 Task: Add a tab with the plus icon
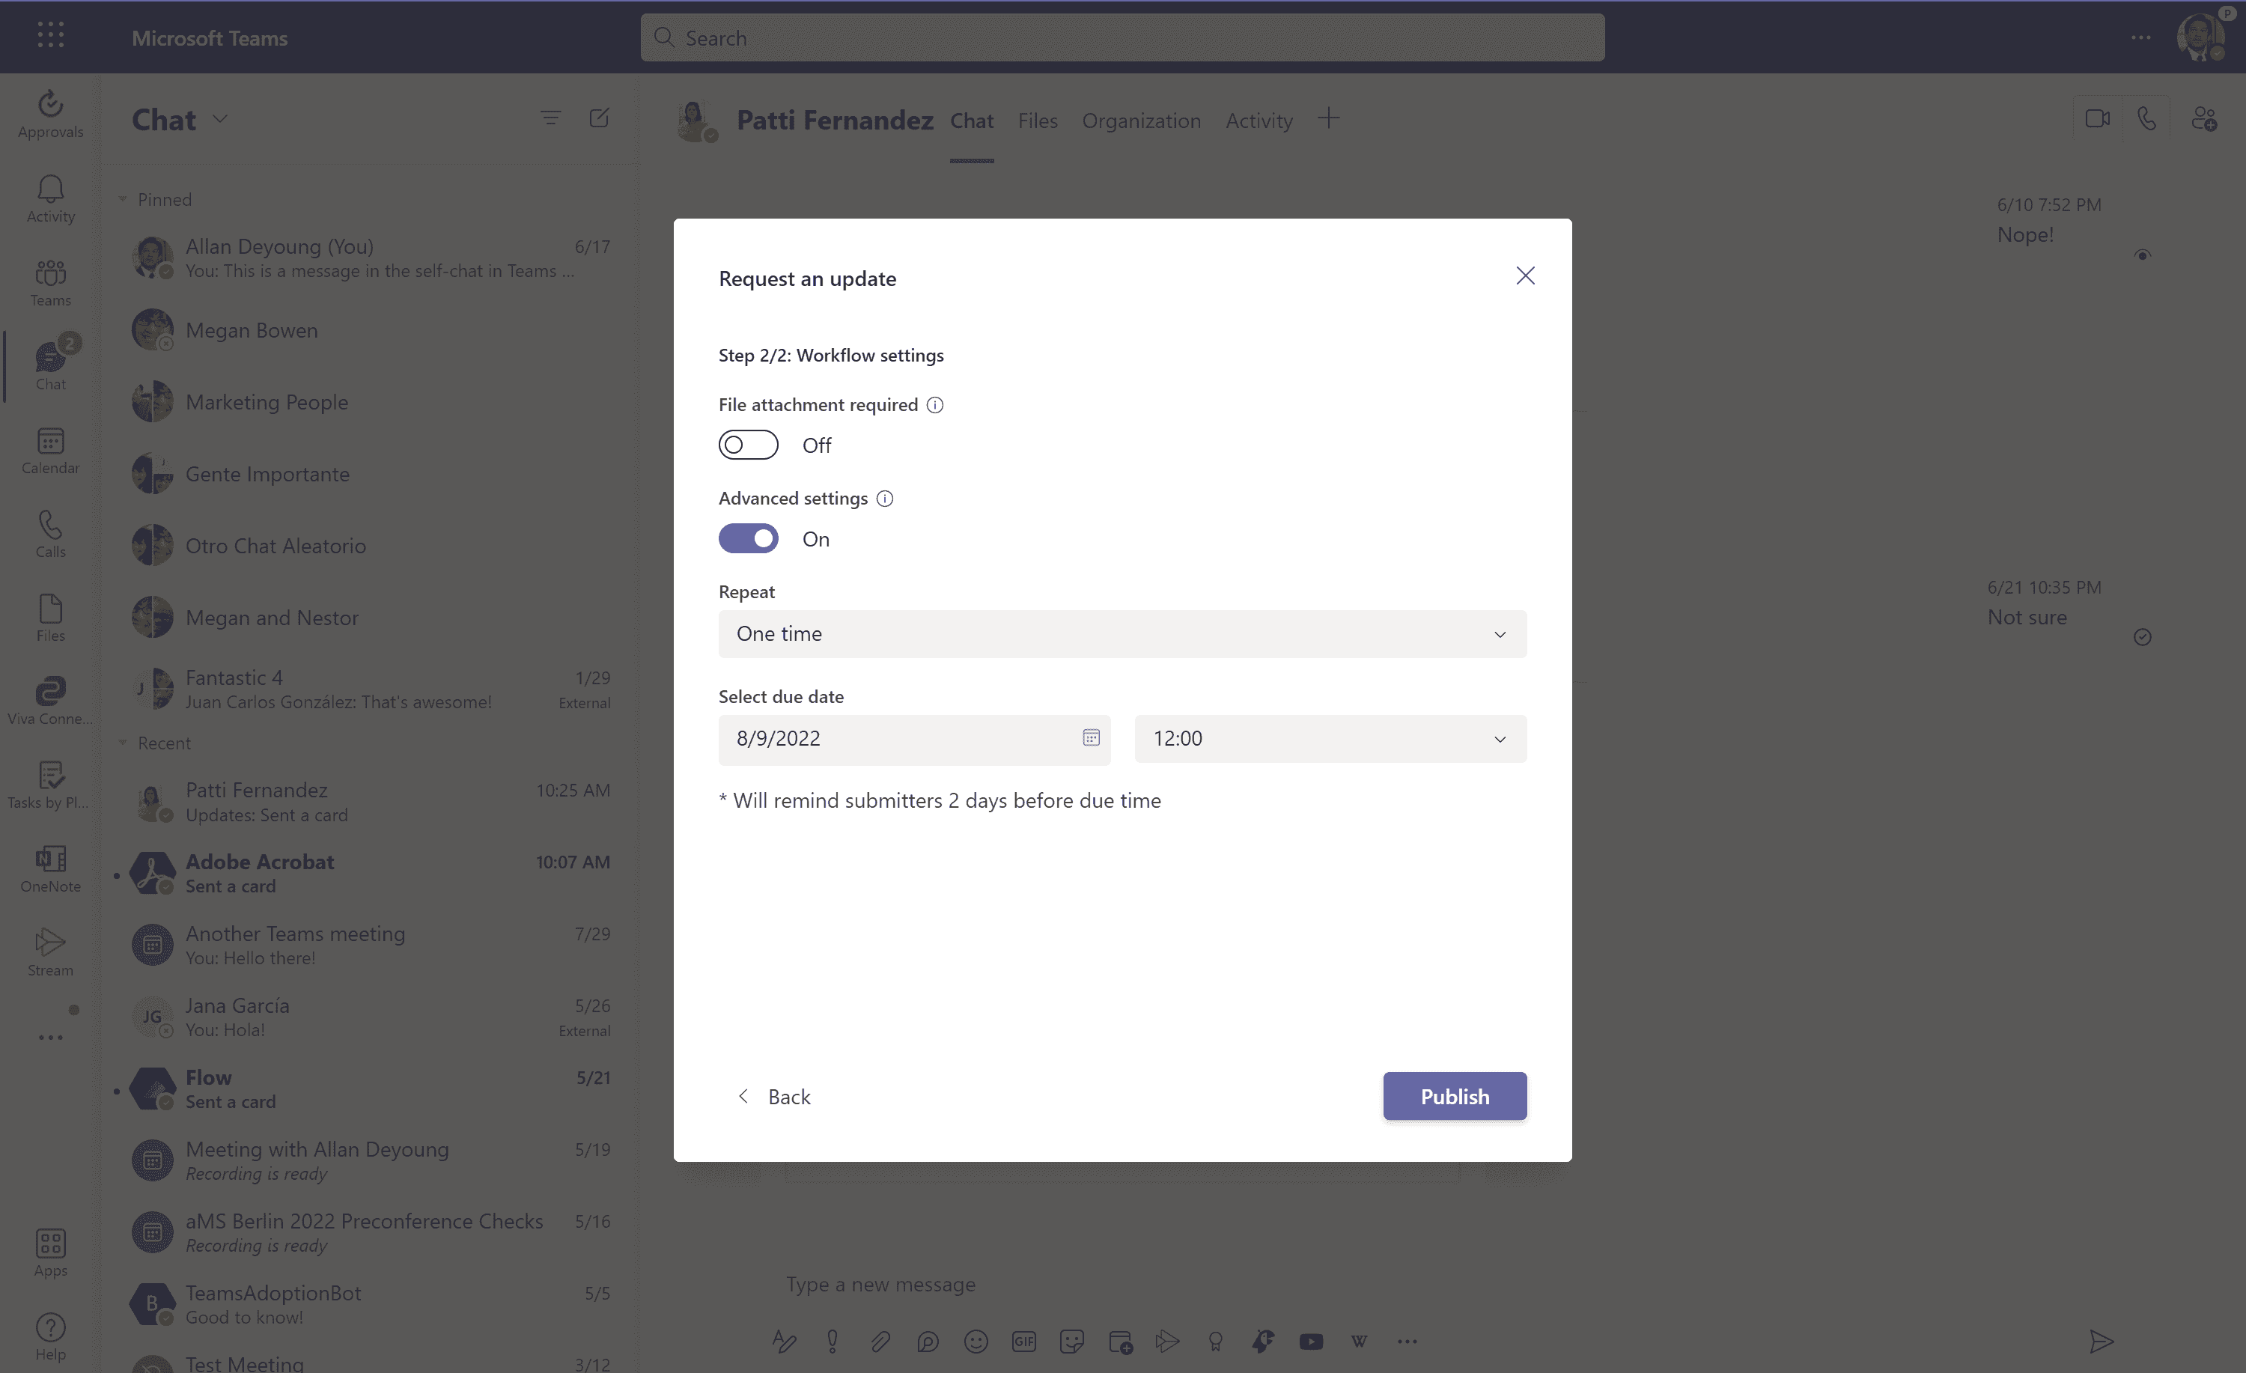point(1329,118)
